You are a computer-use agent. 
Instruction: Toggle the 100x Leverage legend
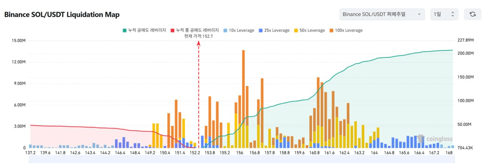coord(346,30)
